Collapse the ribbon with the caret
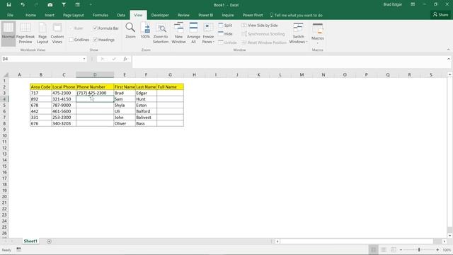Screen dimensions: 453x255 pyautogui.click(x=448, y=50)
